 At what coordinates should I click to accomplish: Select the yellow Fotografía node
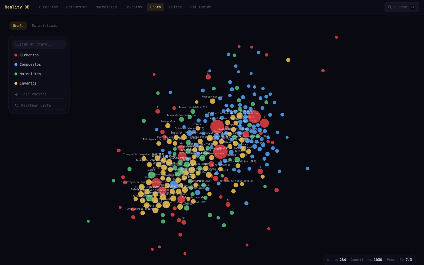coord(168,126)
